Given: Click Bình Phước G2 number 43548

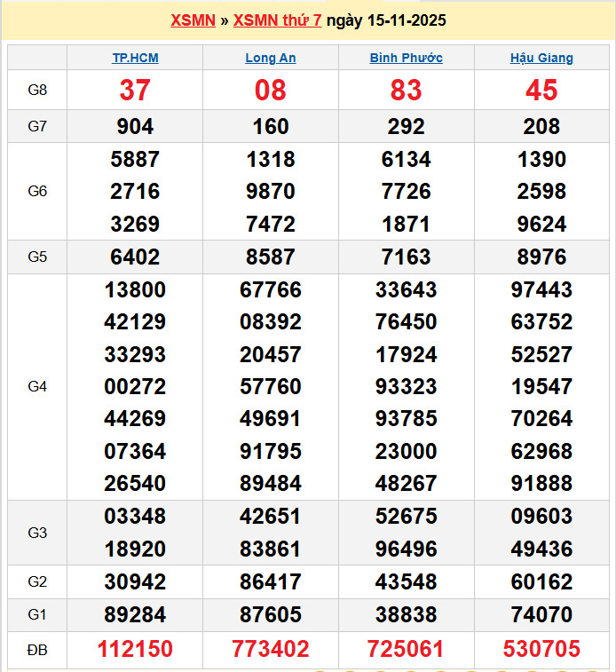Looking at the screenshot, I should pos(406,582).
